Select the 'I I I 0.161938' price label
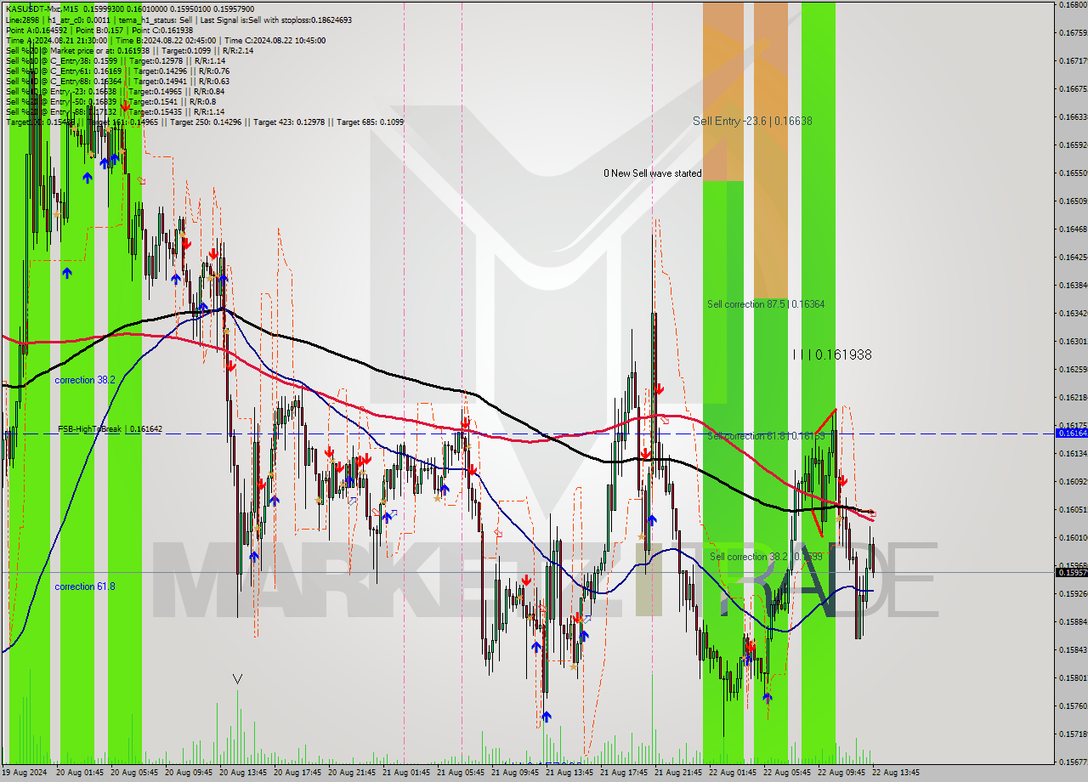Screen dimensions: 1088x782 coord(832,354)
